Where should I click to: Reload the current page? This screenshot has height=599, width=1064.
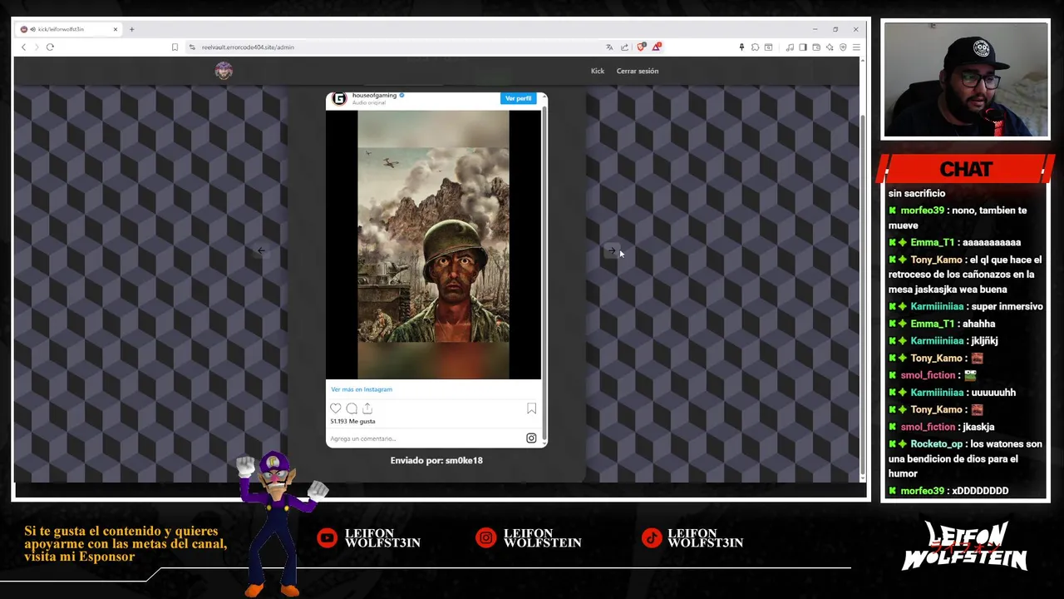[x=50, y=47]
